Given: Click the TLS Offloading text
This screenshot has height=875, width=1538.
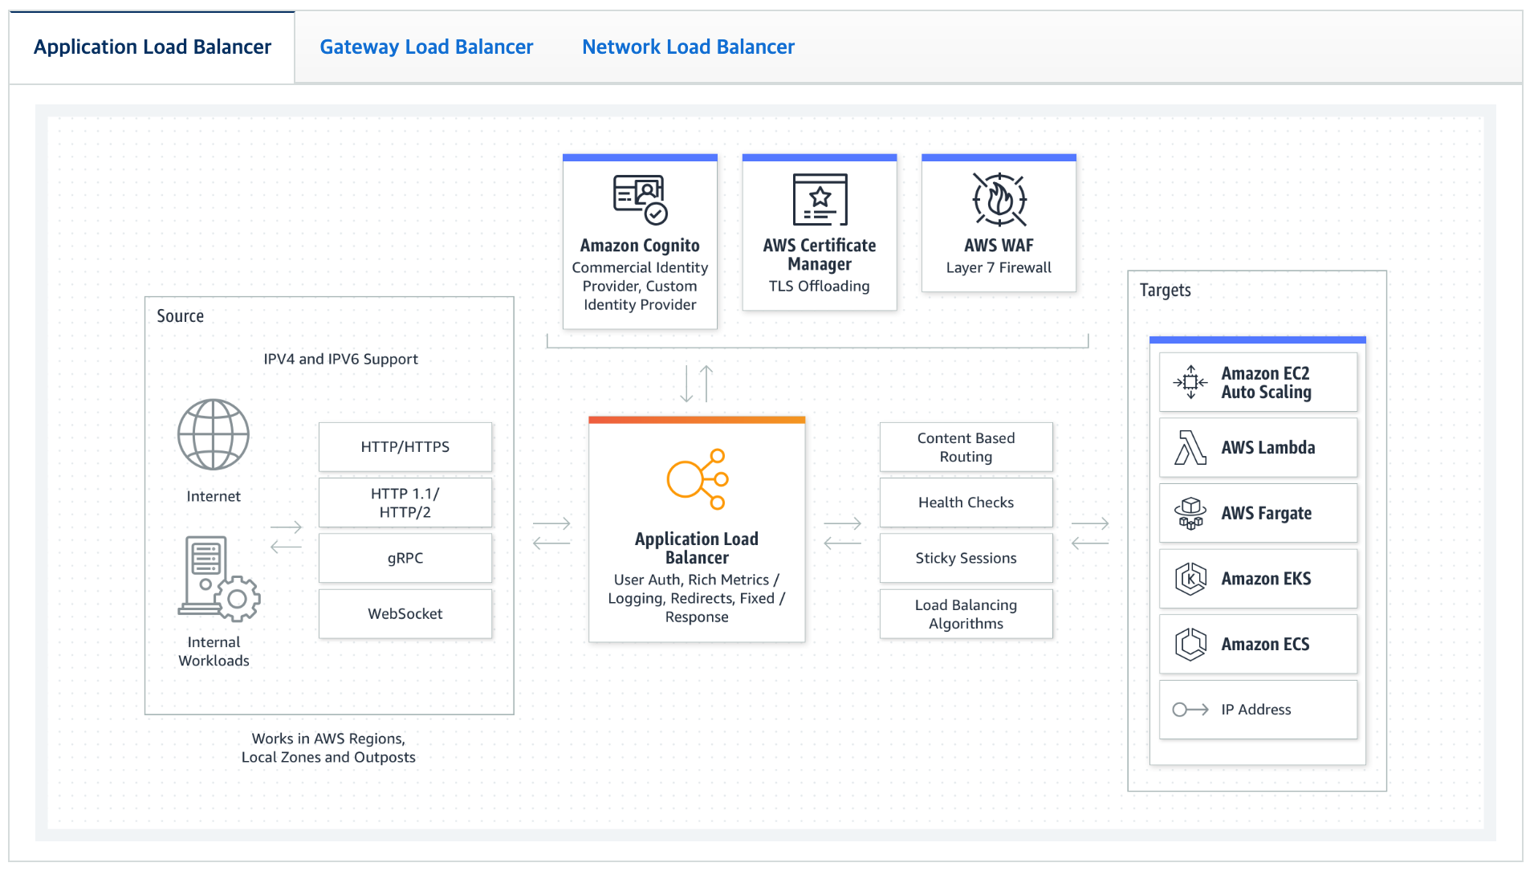Looking at the screenshot, I should coord(820,287).
